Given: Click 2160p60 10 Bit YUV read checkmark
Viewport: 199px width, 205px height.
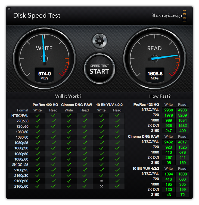Looking at the screenshot, I should coord(117,187).
